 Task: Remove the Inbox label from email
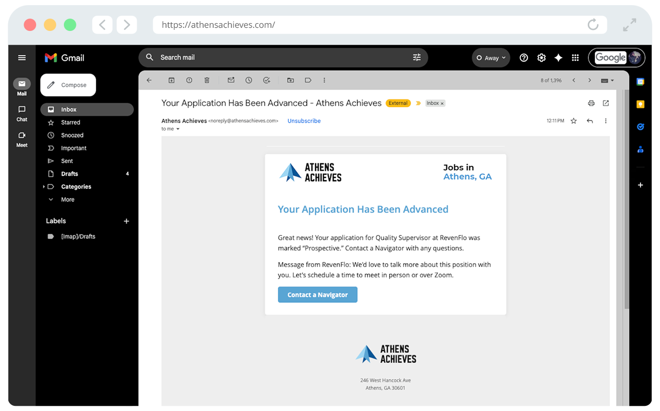pos(442,104)
